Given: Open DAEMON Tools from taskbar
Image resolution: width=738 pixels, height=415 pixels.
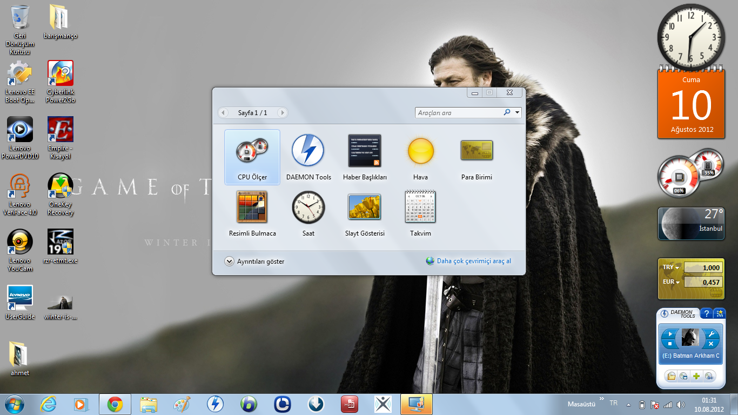Looking at the screenshot, I should click(216, 404).
